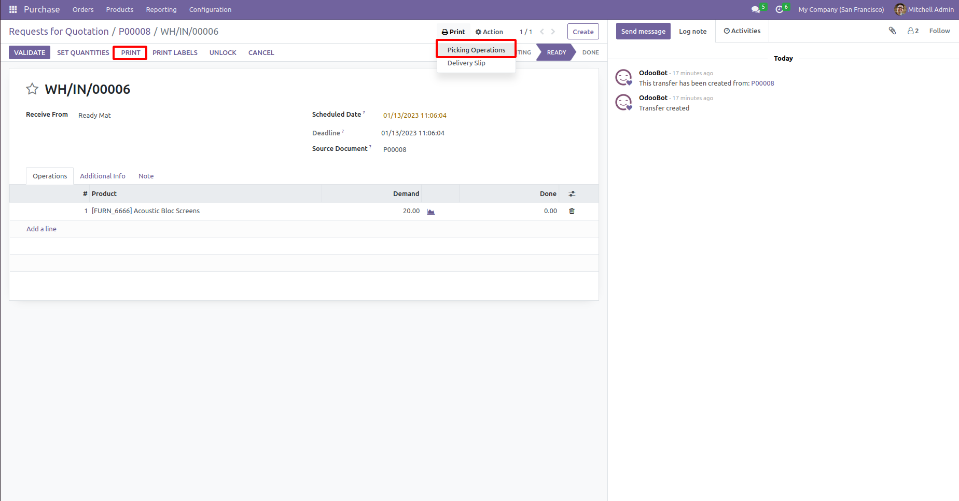Open the apps grid menu icon
This screenshot has width=959, height=501.
[x=13, y=9]
